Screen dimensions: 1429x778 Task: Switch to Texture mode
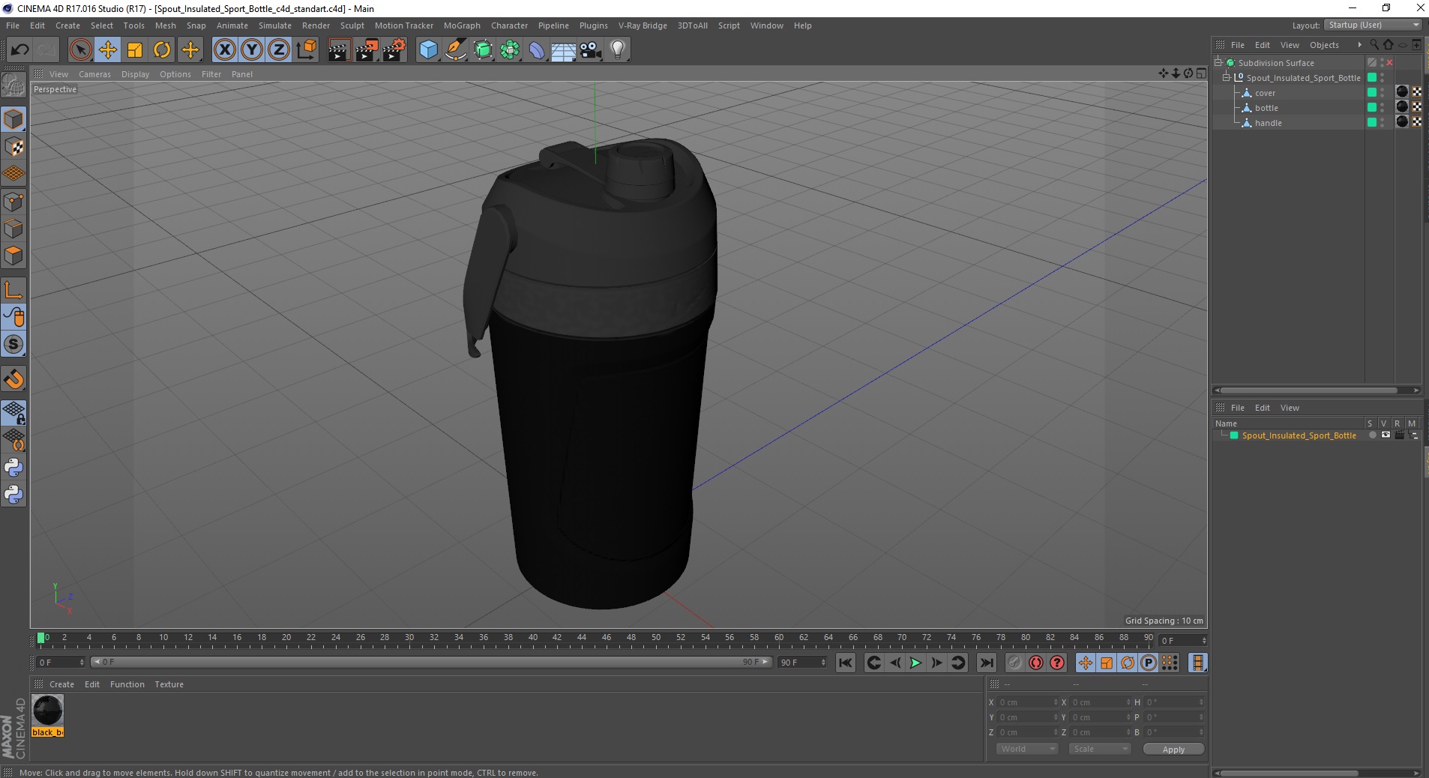click(13, 147)
